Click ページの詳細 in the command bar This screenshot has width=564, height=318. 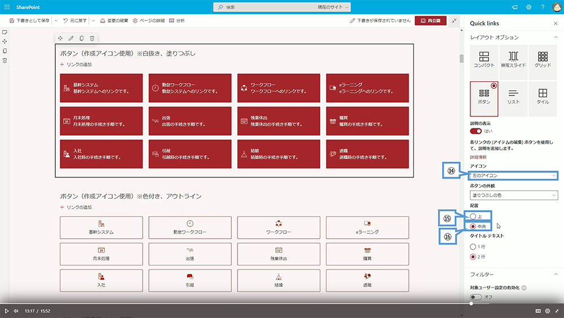coord(148,20)
